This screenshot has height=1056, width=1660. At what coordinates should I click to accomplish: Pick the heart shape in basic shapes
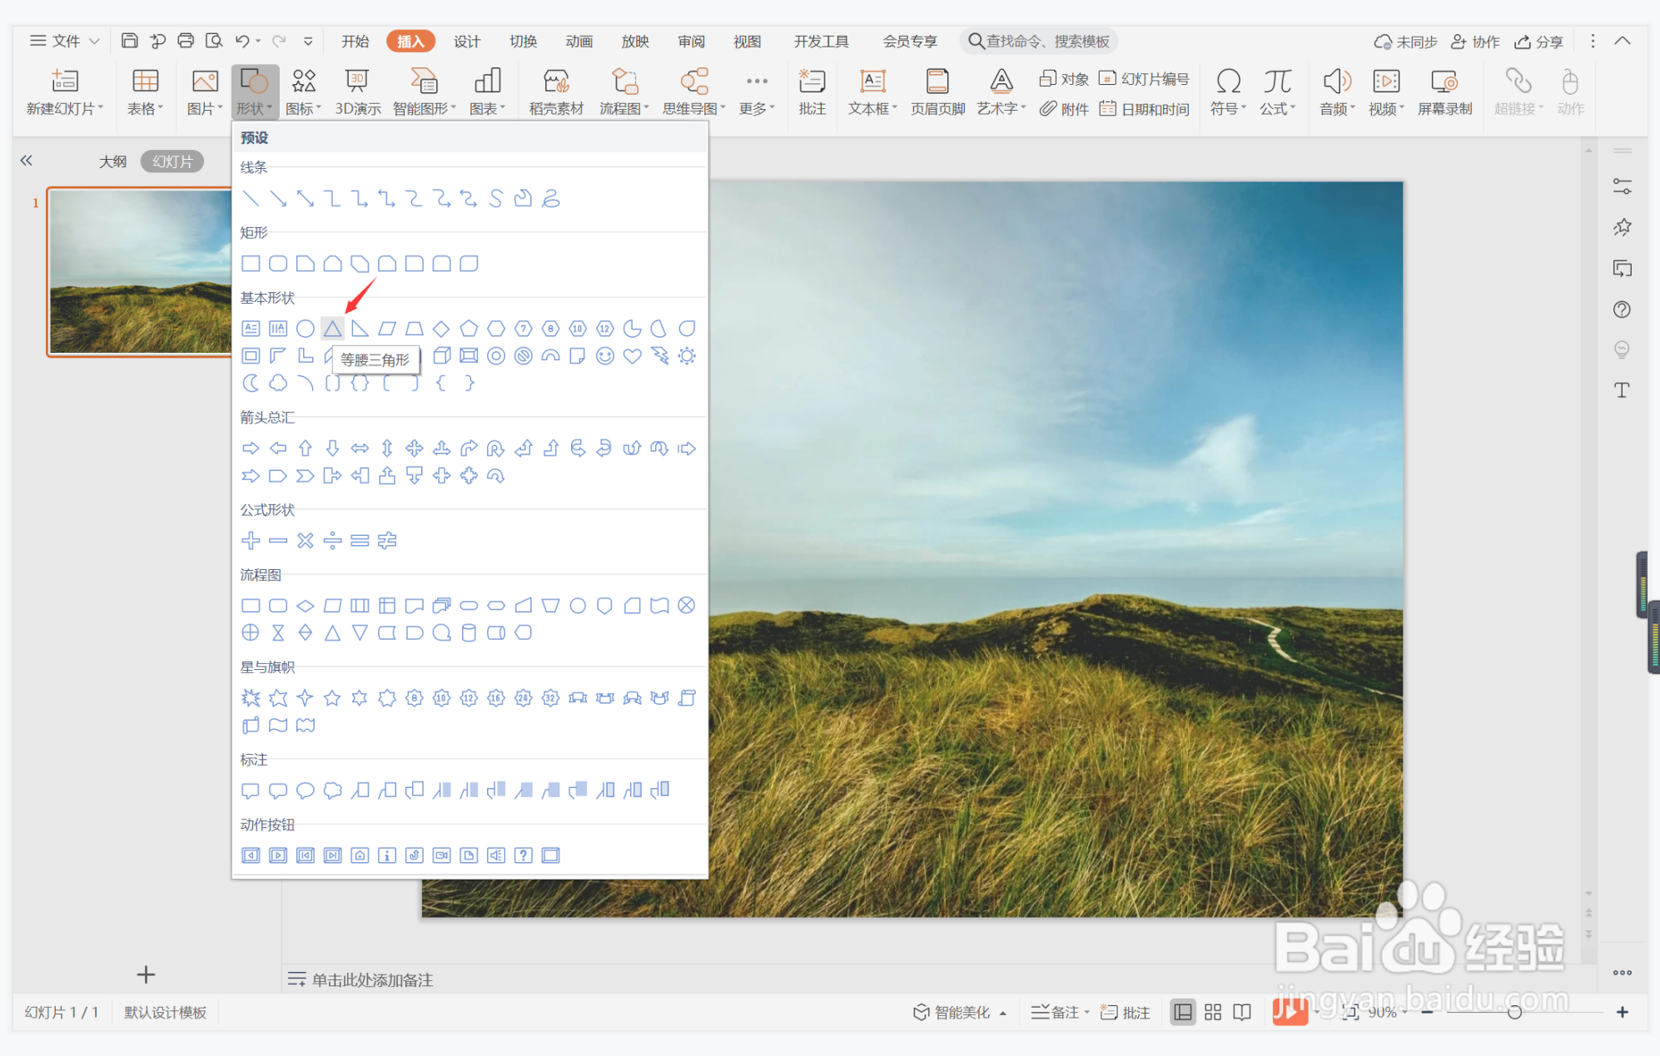pyautogui.click(x=632, y=356)
